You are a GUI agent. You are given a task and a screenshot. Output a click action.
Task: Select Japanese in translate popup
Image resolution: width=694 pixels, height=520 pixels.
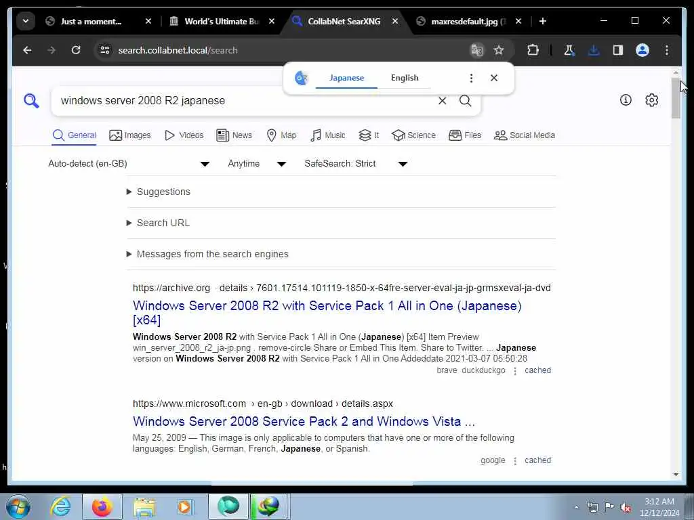coord(346,78)
